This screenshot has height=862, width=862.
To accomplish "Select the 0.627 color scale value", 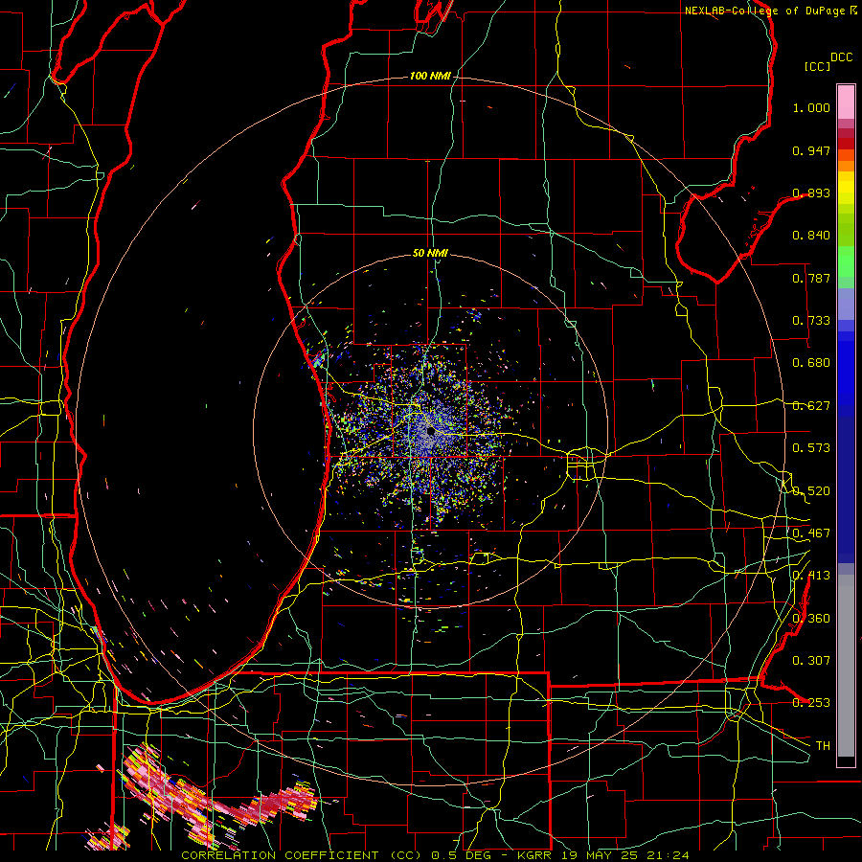I will point(811,406).
